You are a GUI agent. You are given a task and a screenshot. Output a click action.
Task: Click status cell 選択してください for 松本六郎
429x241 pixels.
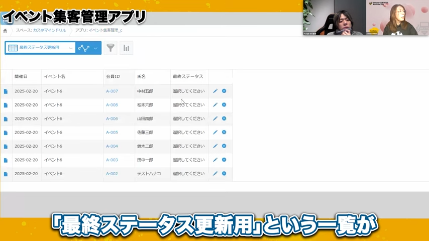(188, 105)
